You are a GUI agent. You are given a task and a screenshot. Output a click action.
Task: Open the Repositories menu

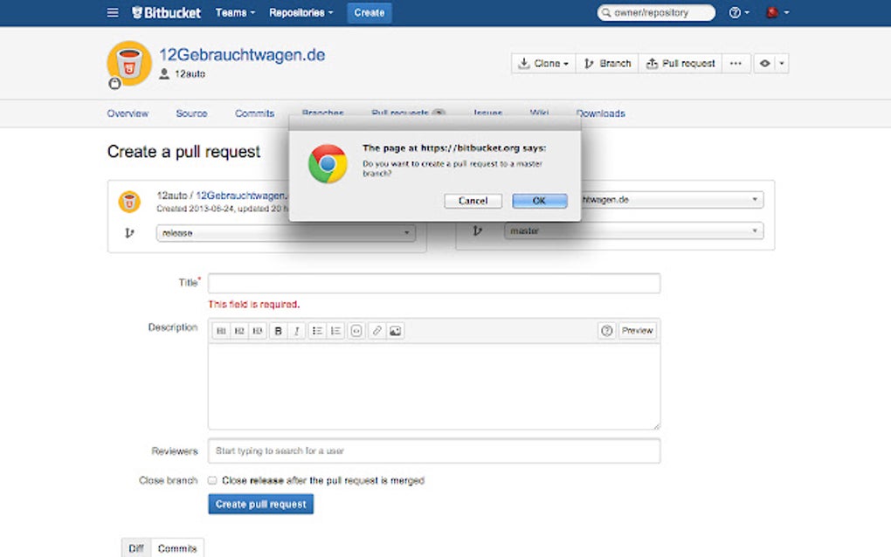click(300, 12)
